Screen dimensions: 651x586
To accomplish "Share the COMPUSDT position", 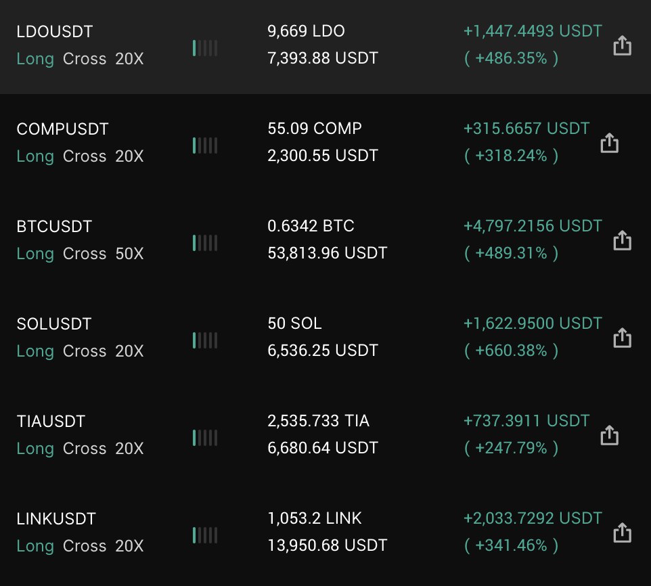I will (x=610, y=143).
